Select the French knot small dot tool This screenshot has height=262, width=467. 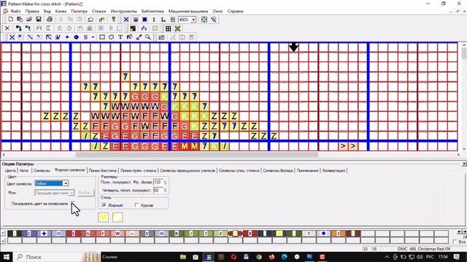(x=67, y=37)
